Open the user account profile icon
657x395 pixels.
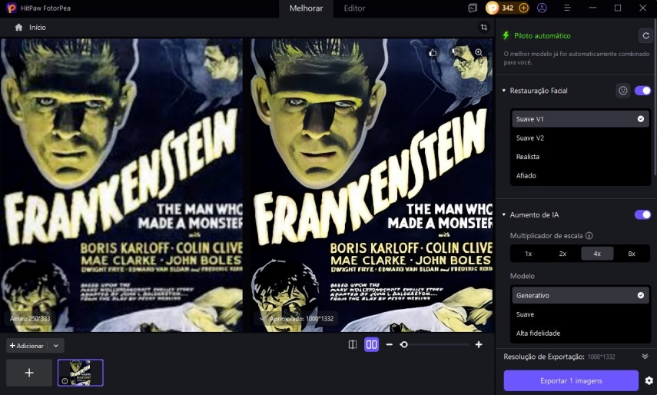(543, 8)
